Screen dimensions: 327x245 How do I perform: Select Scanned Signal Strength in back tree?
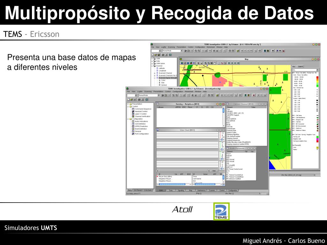click(x=167, y=78)
